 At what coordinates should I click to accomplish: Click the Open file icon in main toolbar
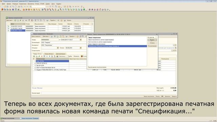(x=5, y=7)
